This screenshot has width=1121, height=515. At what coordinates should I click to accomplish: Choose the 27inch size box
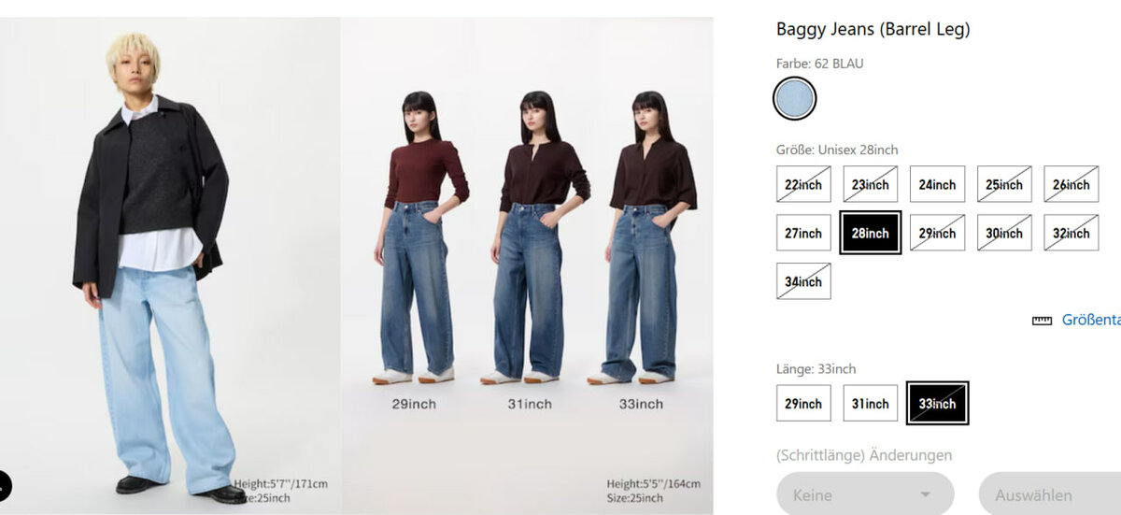(803, 233)
